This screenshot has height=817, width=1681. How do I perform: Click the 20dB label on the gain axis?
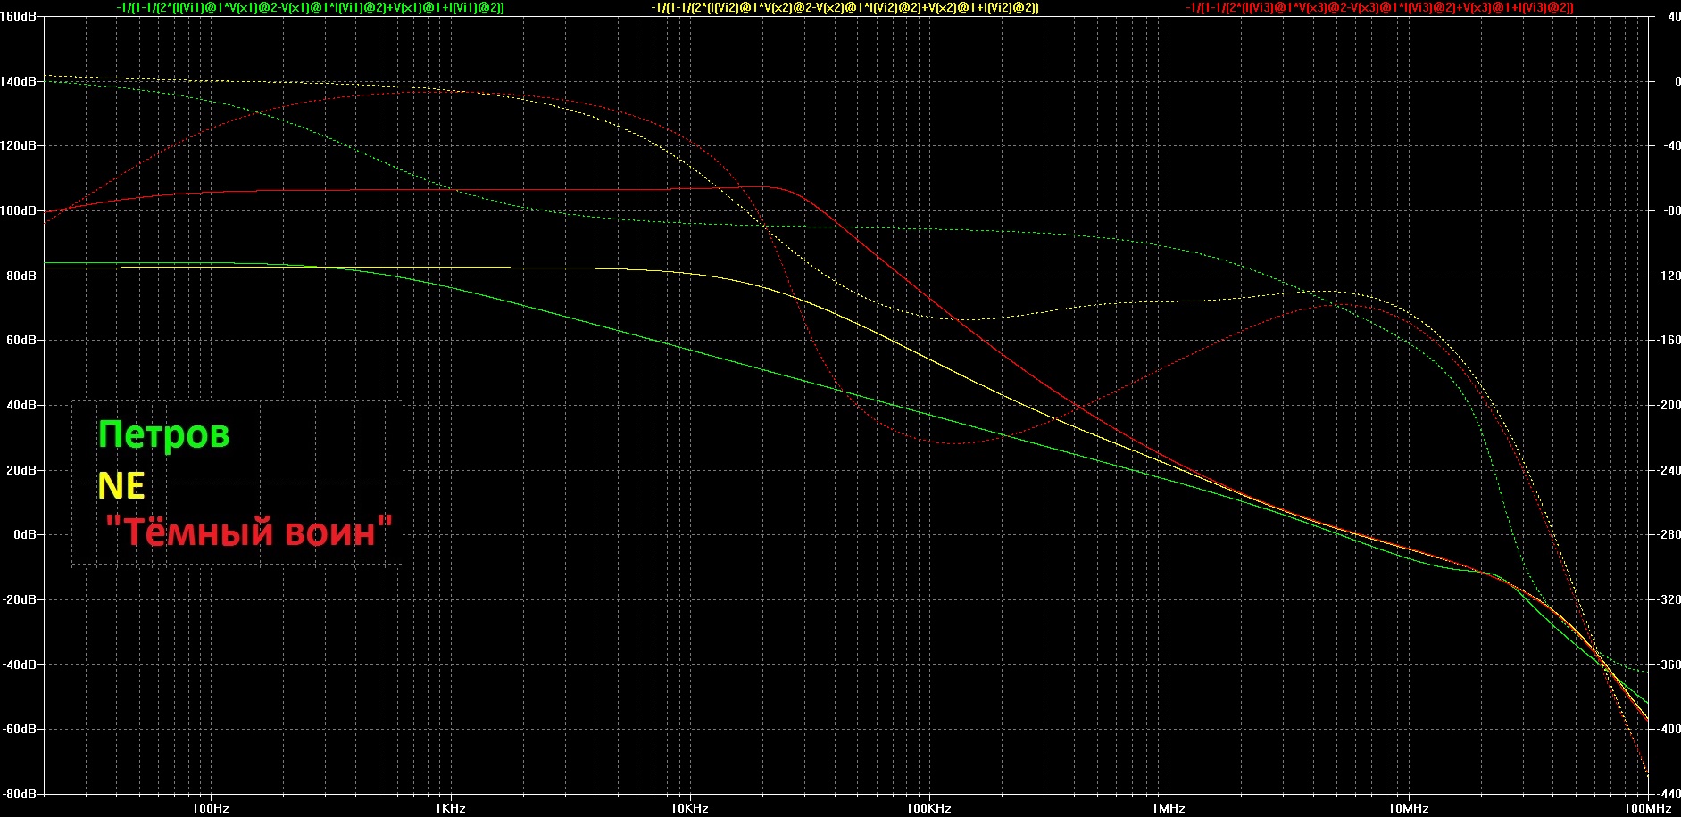(x=21, y=470)
